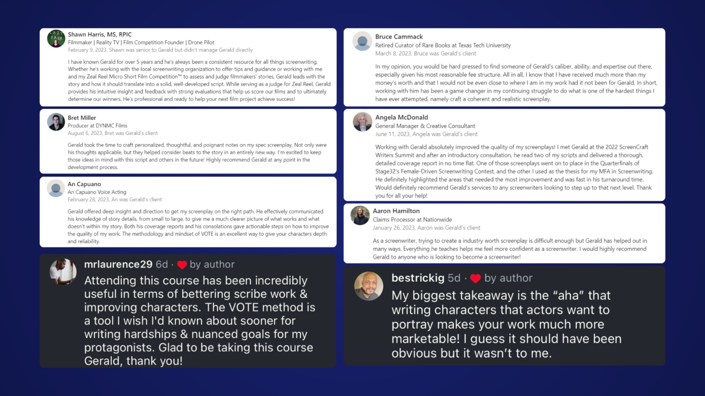This screenshot has height=396, width=705.
Task: Open Aaron Hamilton's name link
Action: point(396,211)
